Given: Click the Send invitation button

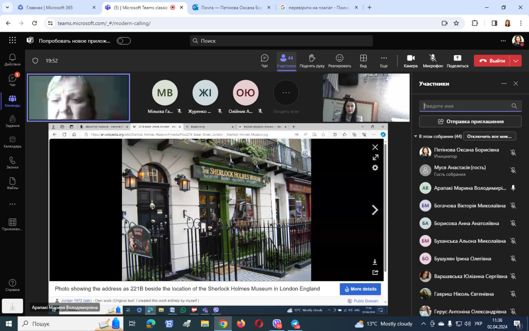Looking at the screenshot, I should pos(470,122).
